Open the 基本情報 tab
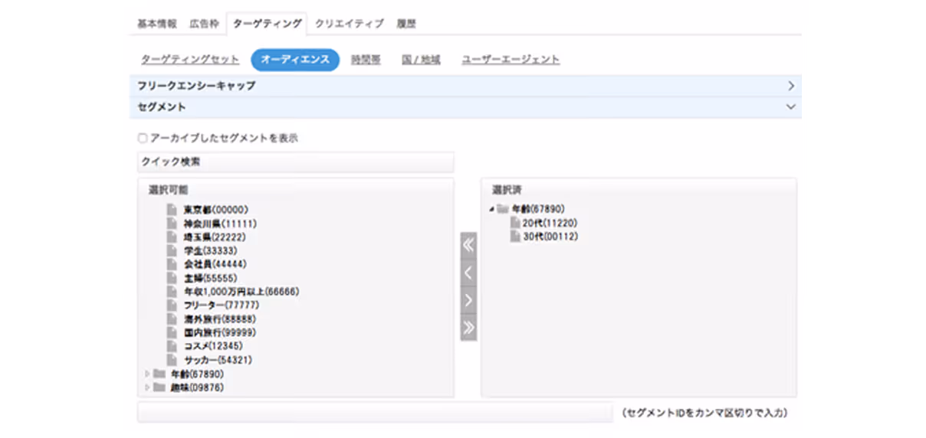The height and width of the screenshot is (438, 926). (x=157, y=24)
